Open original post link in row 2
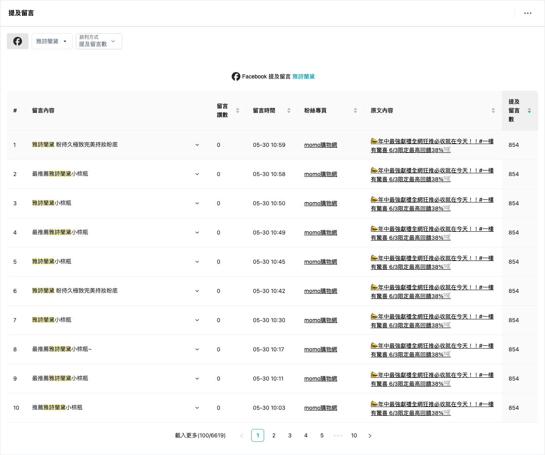This screenshot has width=545, height=455. [x=432, y=175]
